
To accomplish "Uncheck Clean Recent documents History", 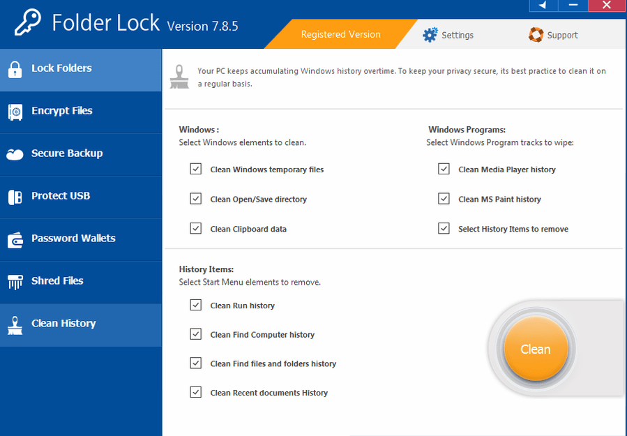I will tap(196, 393).
